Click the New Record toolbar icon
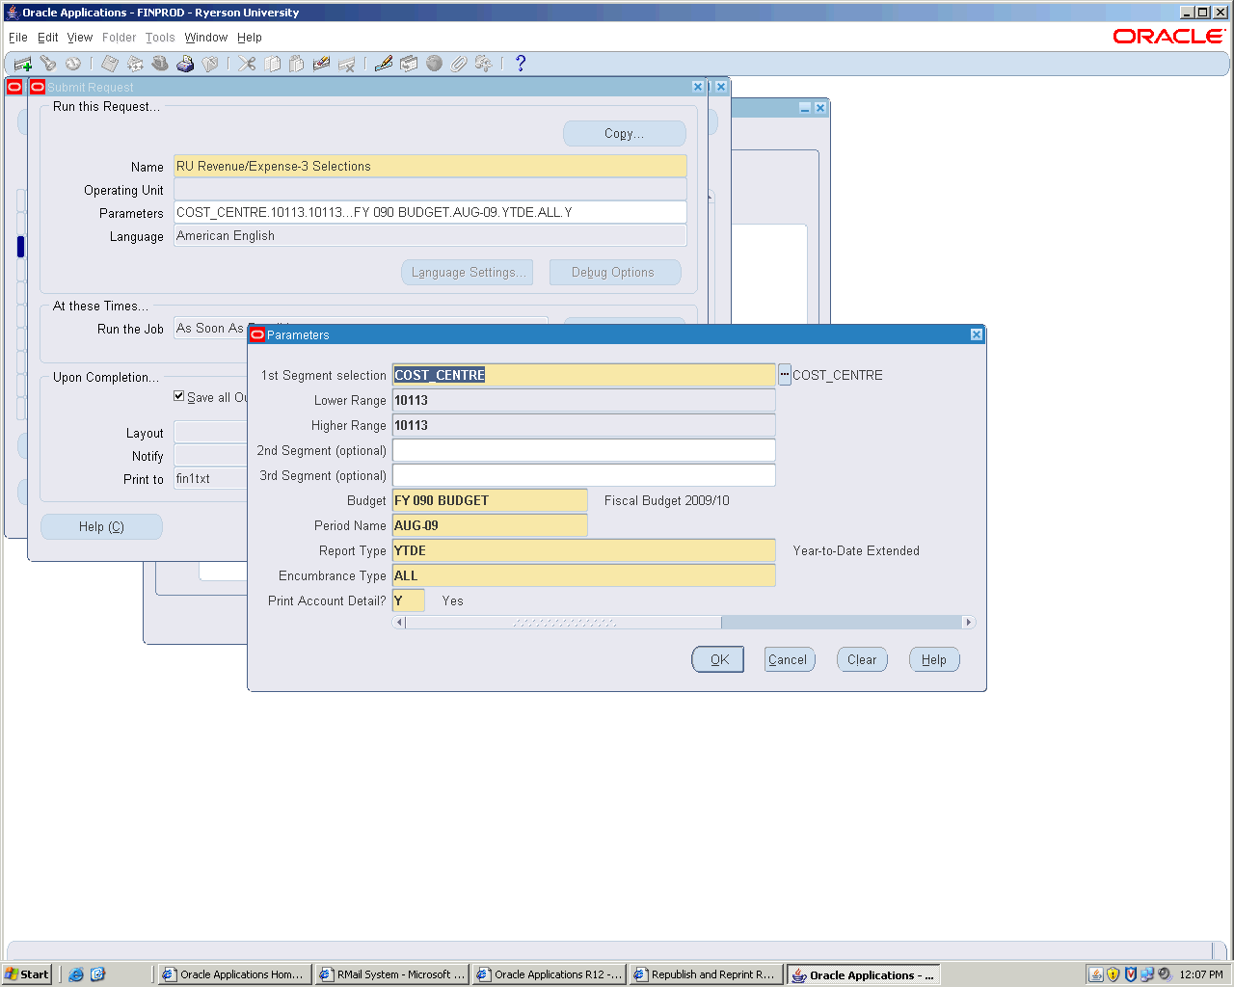1234x987 pixels. 22,64
